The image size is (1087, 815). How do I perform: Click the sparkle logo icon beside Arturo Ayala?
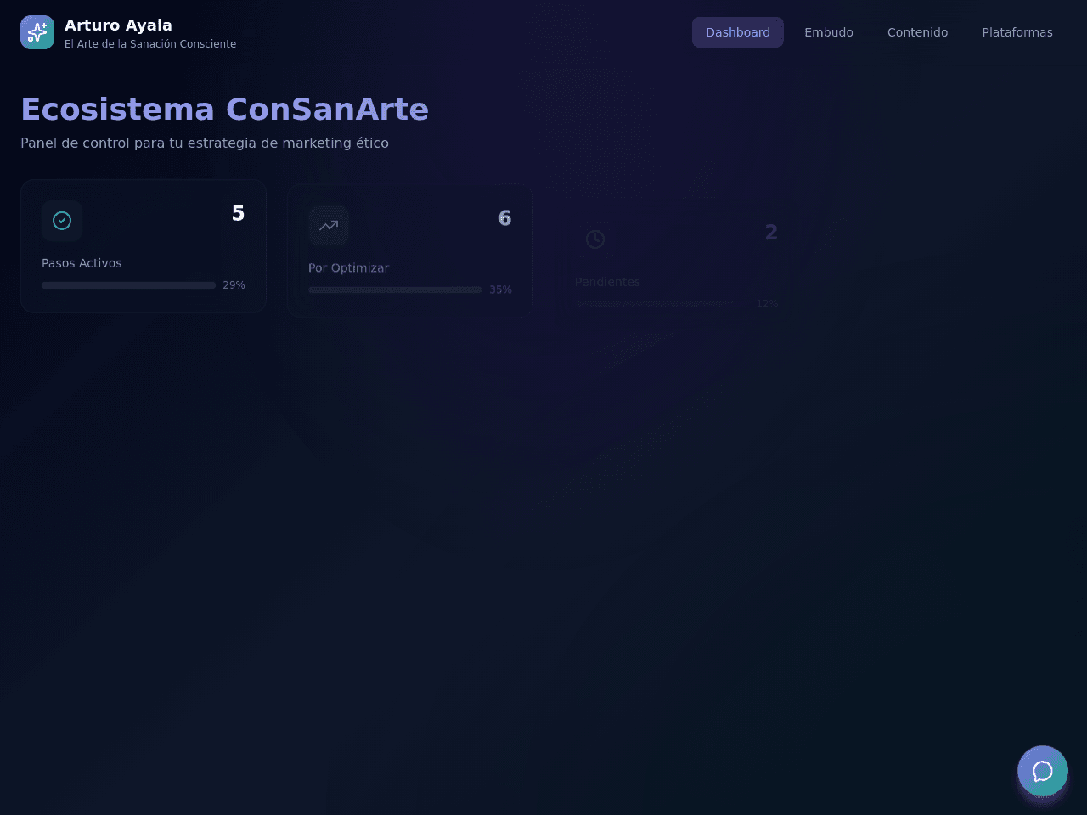[37, 32]
